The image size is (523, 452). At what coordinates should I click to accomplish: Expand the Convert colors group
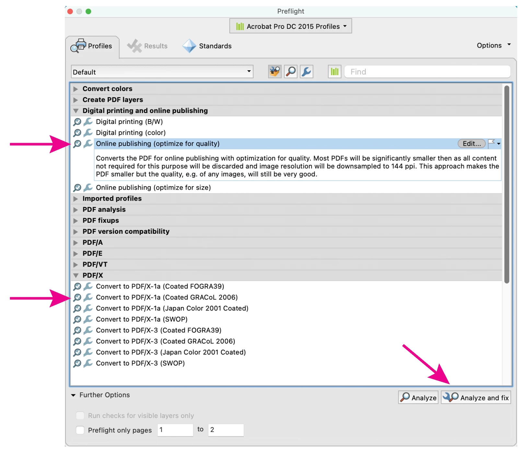tap(76, 89)
